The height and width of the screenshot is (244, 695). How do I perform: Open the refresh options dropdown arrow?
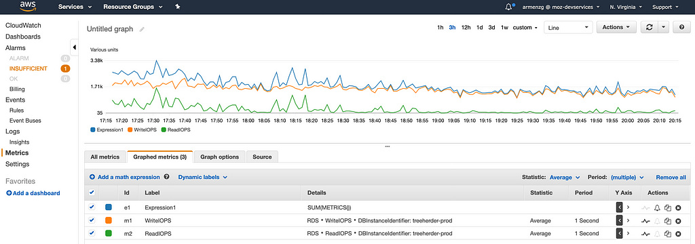click(663, 28)
